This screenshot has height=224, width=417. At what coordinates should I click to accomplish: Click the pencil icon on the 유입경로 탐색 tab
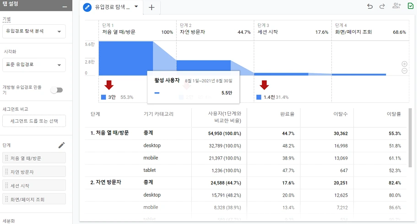tap(87, 7)
